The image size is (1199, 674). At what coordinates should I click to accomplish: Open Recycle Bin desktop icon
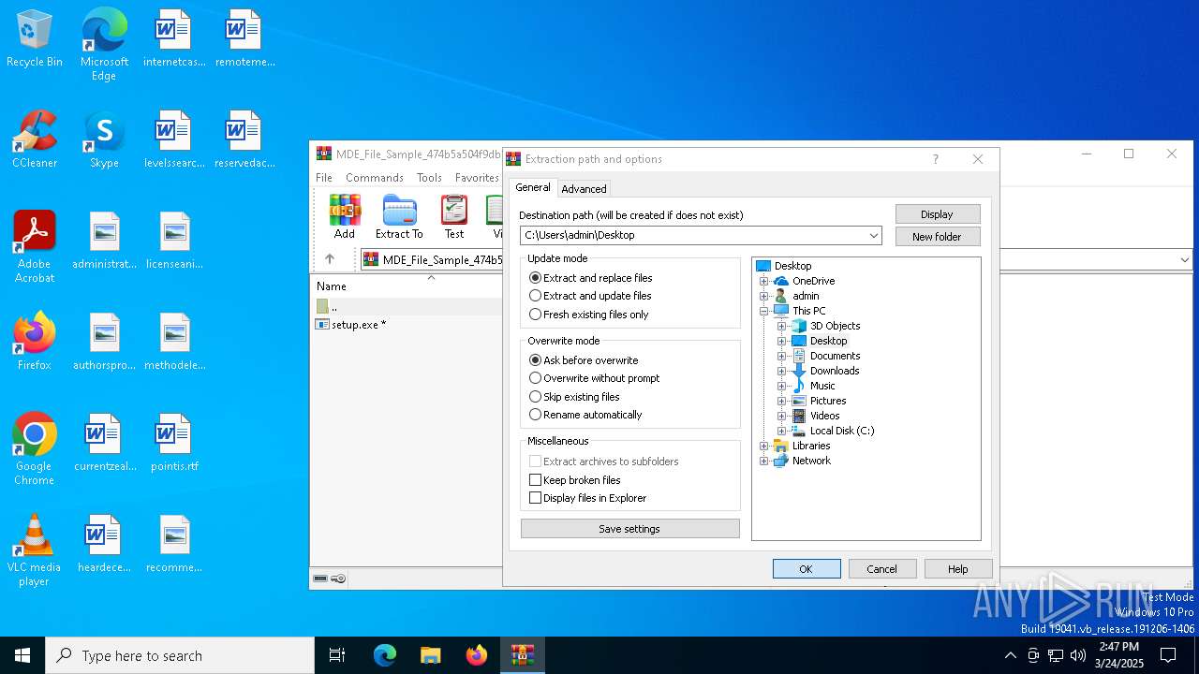coord(35,39)
